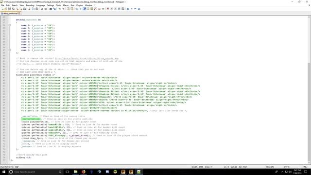Image resolution: width=311 pixels, height=175 pixels.
Task: Open the Function List panel icon
Action: (x=96, y=9)
